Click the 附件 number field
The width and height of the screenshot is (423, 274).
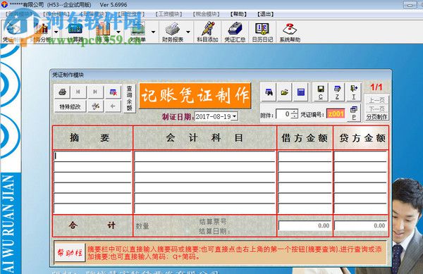point(284,114)
